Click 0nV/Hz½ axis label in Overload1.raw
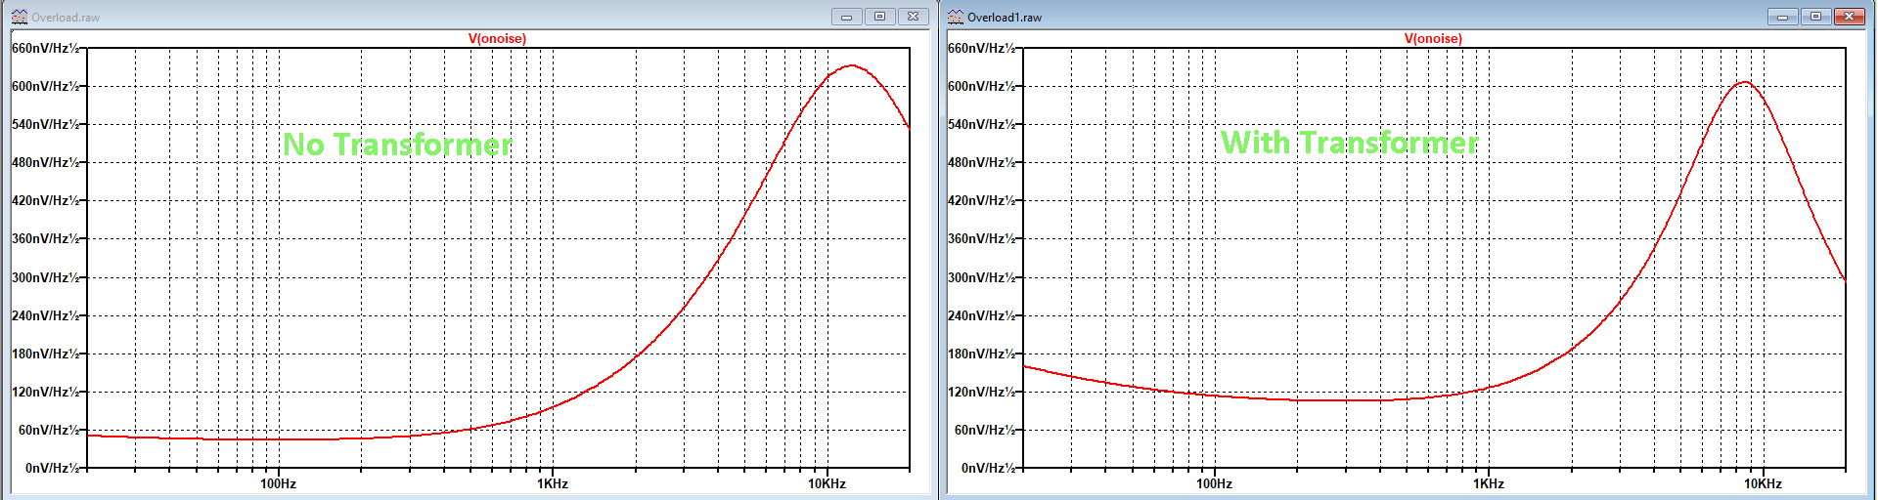The width and height of the screenshot is (1878, 500). click(988, 468)
